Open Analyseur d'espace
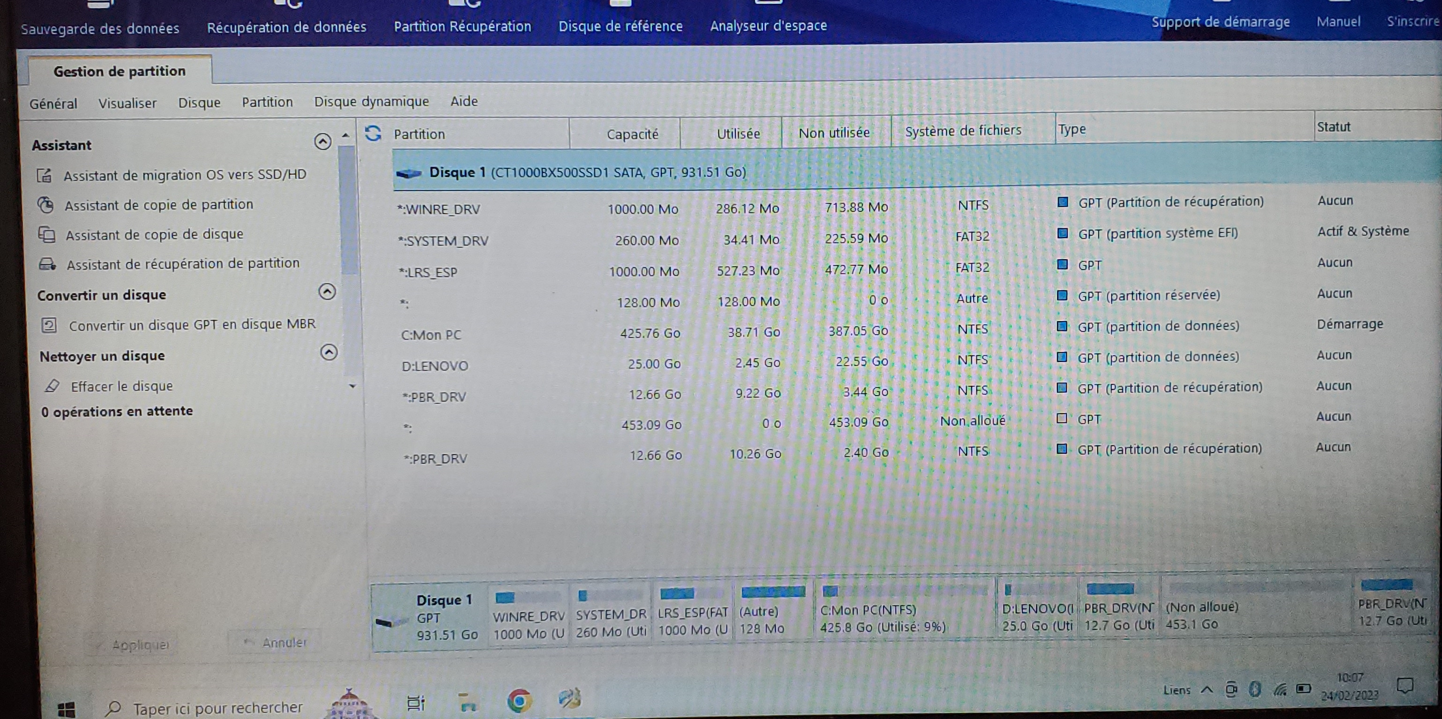 (768, 25)
